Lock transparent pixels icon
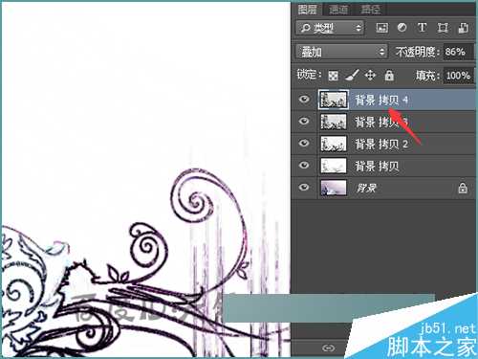Screen dimensions: 478x359 click(x=334, y=76)
